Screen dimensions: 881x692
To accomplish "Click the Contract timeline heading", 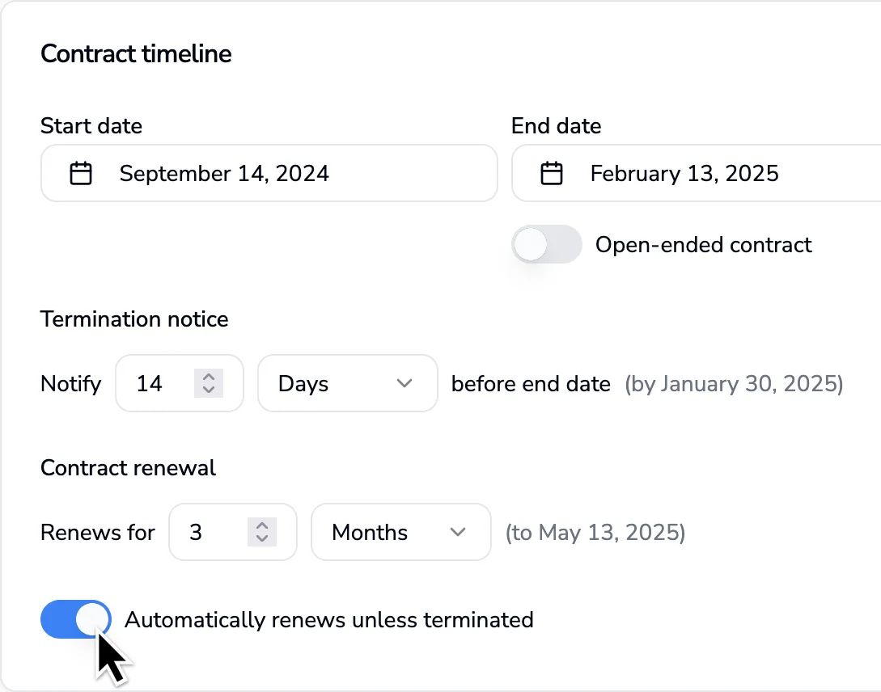I will pyautogui.click(x=136, y=53).
